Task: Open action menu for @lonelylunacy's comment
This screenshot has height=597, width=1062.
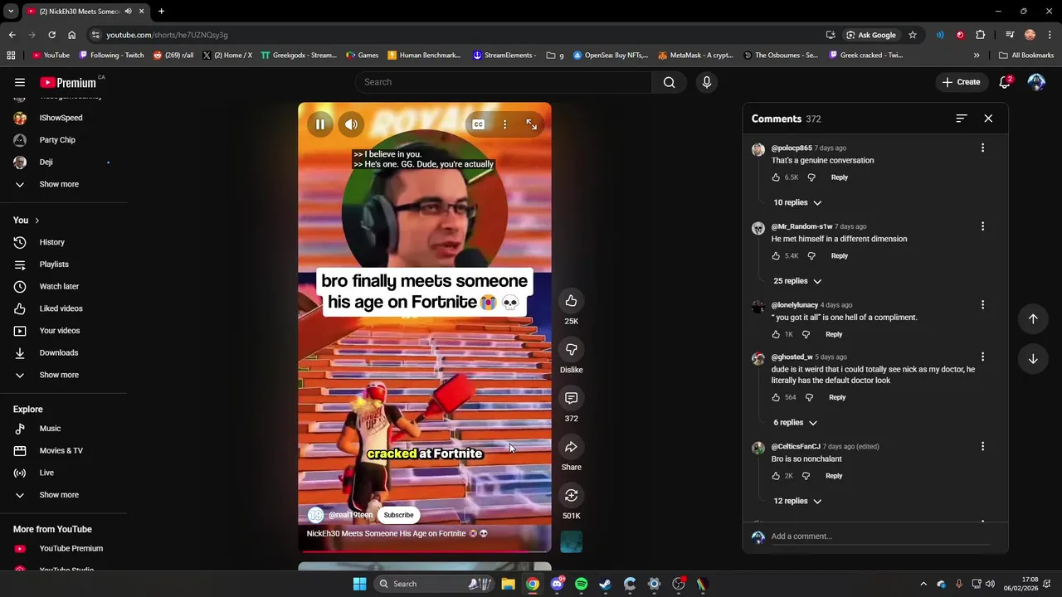Action: 982,304
